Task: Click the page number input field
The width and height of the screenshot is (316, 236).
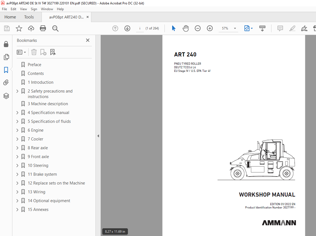Action: coord(140,28)
